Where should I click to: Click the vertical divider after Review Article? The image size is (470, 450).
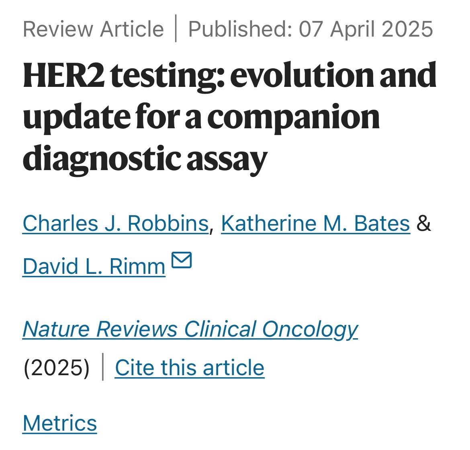(x=176, y=29)
